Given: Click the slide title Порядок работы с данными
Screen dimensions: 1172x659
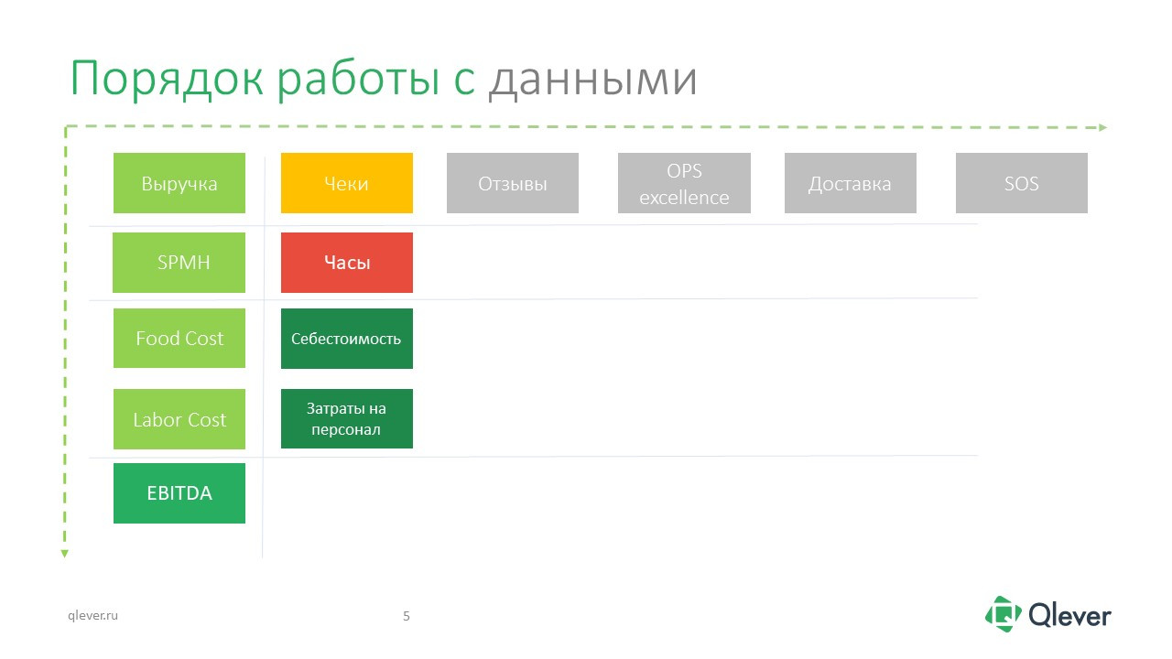Looking at the screenshot, I should point(385,80).
